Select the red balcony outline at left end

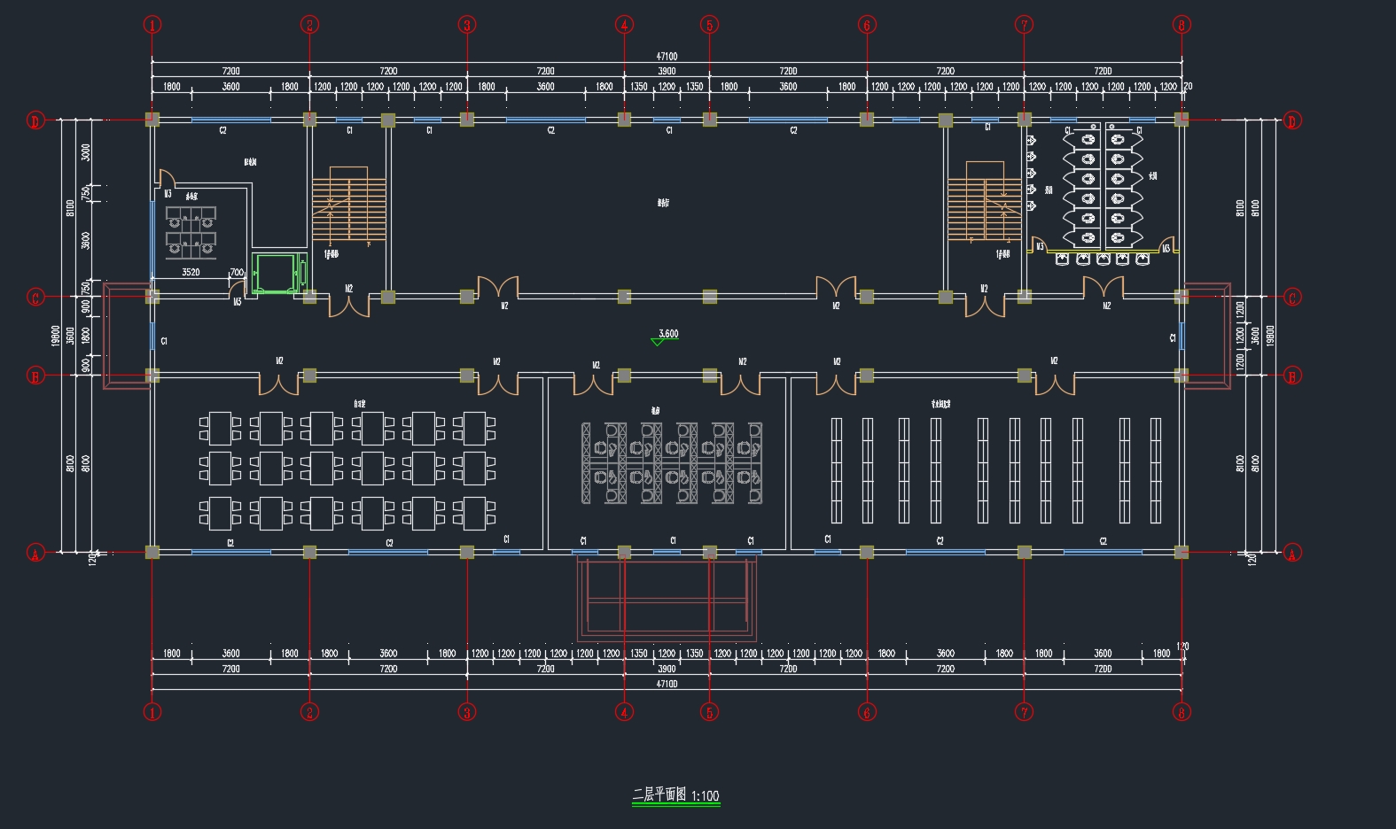click(x=126, y=336)
